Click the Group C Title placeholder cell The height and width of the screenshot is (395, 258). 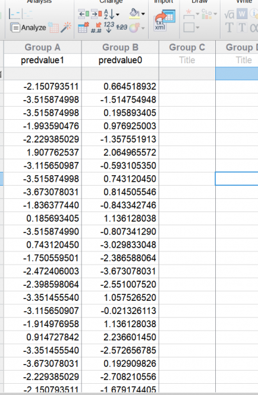click(187, 60)
